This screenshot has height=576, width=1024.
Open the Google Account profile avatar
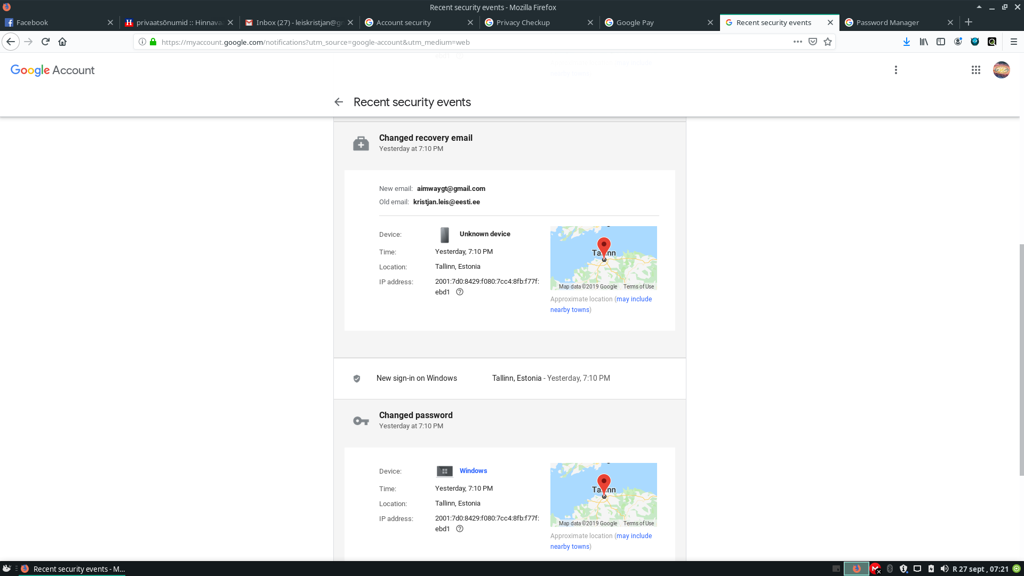tap(1002, 70)
